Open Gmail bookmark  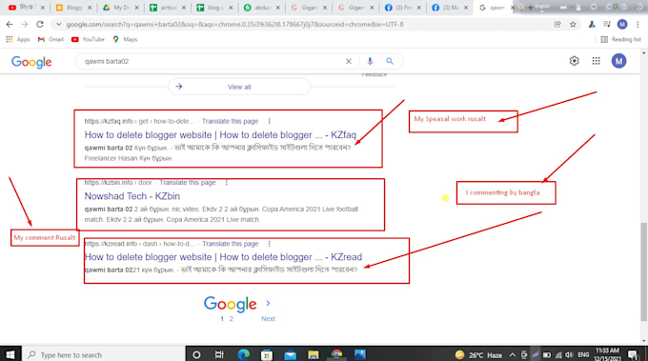(x=51, y=39)
